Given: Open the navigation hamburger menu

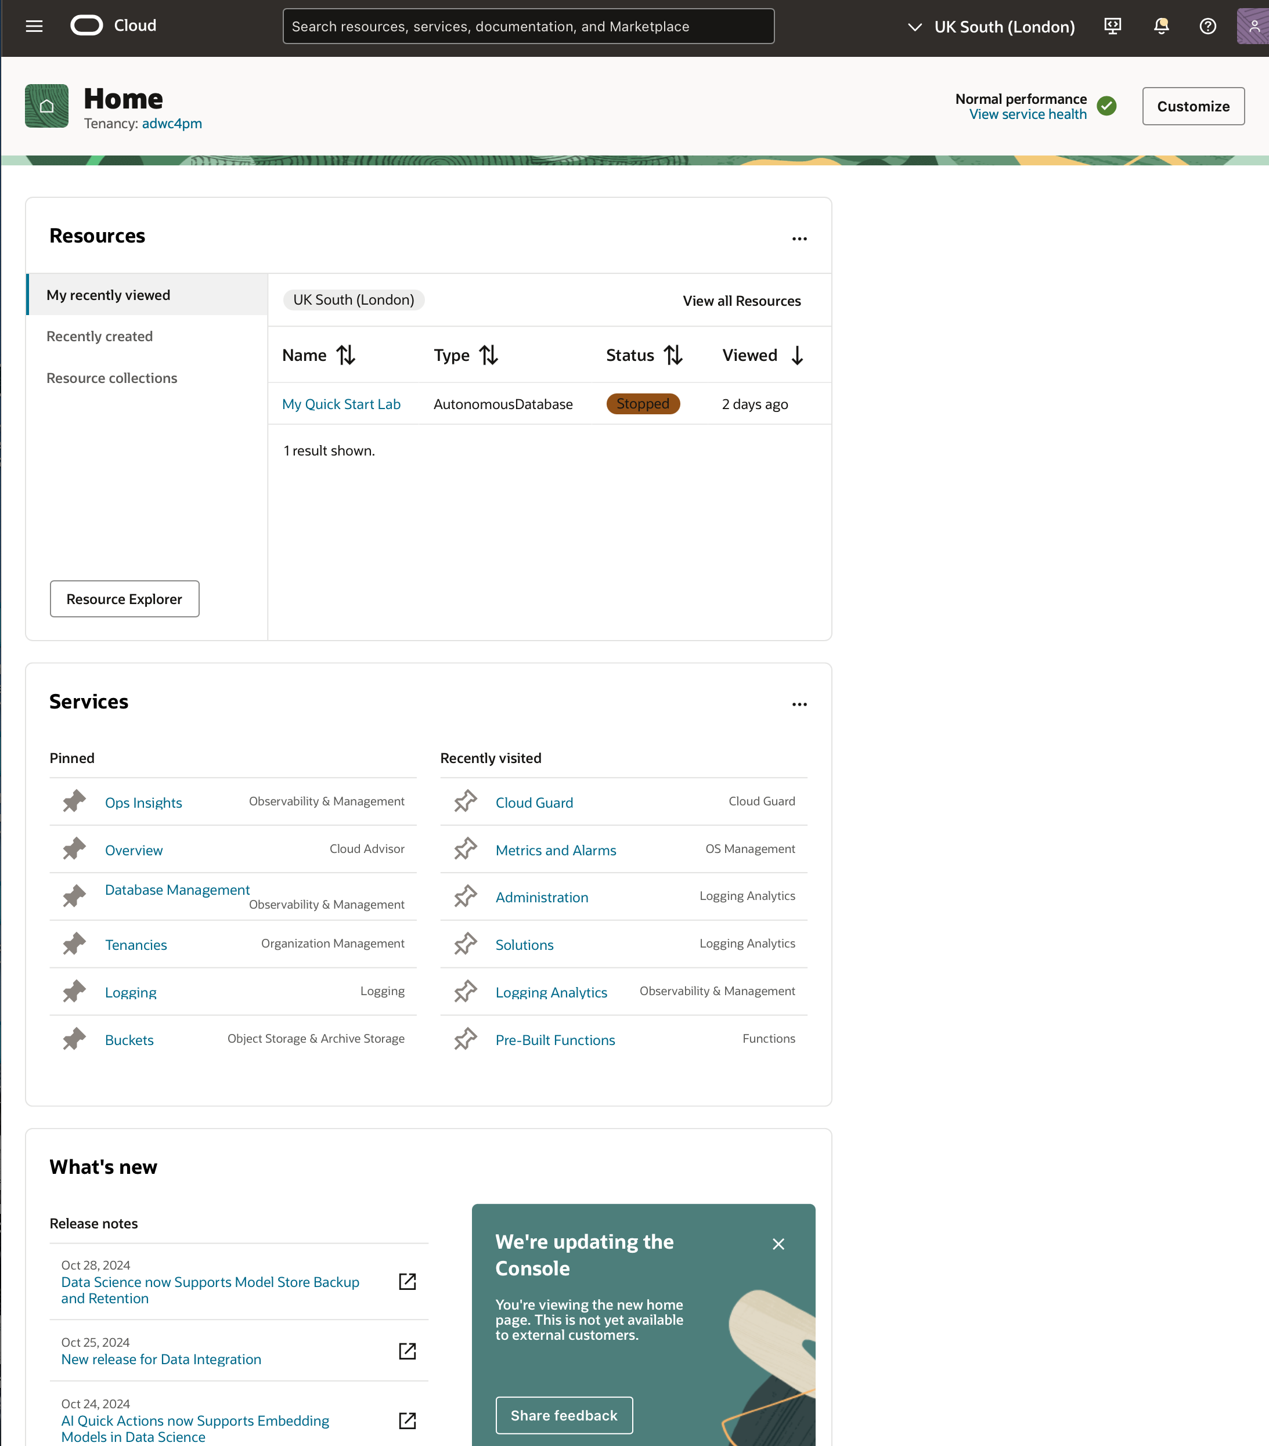Looking at the screenshot, I should point(34,26).
